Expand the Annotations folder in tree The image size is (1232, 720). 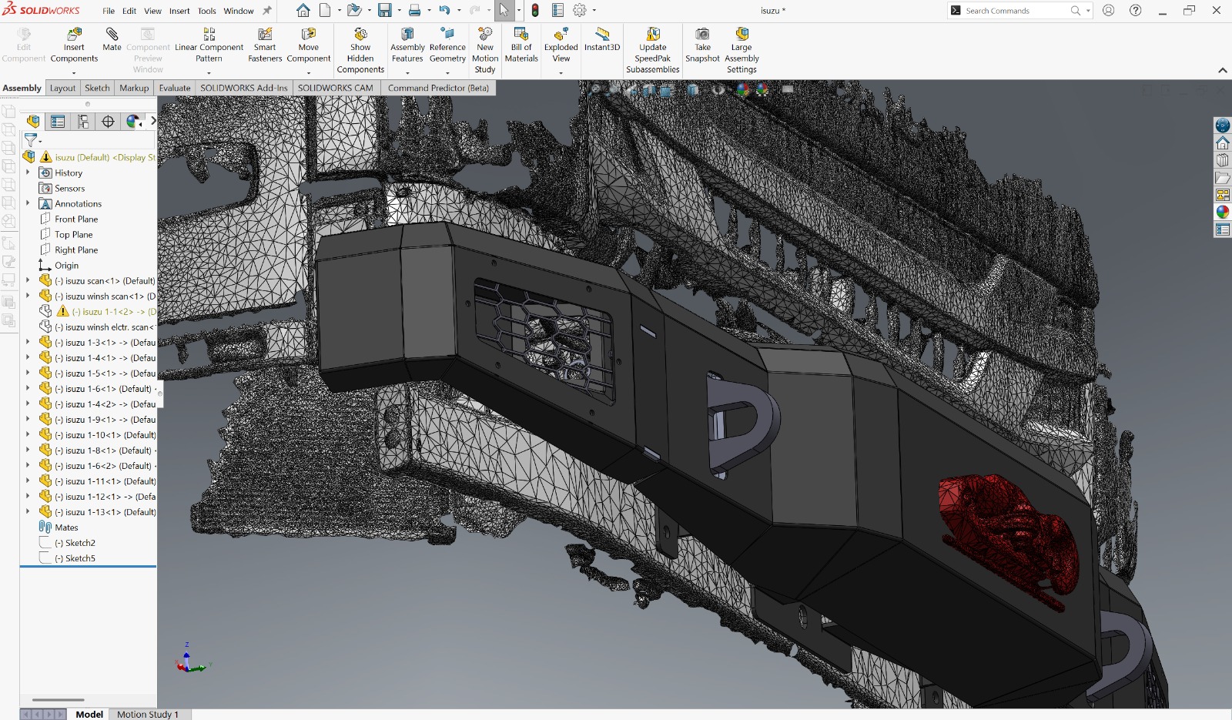click(x=28, y=203)
